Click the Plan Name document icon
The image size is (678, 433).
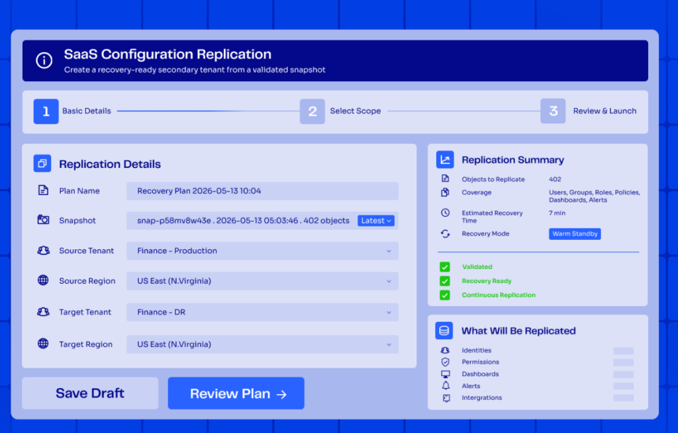43,190
